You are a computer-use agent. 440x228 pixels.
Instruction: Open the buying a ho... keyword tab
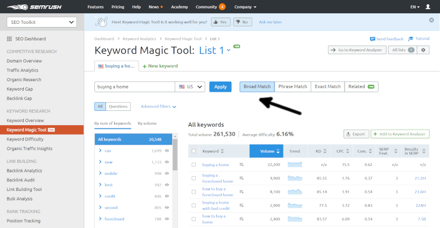117,66
